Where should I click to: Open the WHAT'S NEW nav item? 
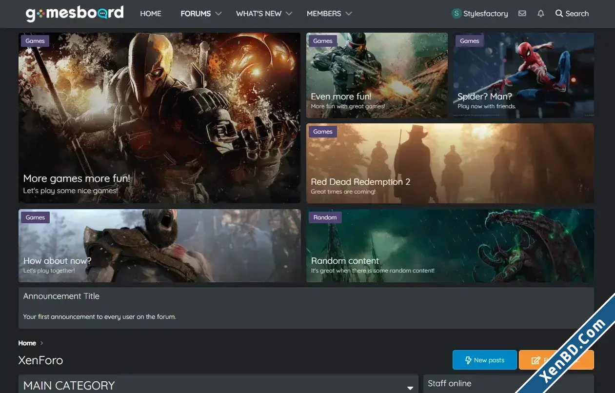[258, 14]
